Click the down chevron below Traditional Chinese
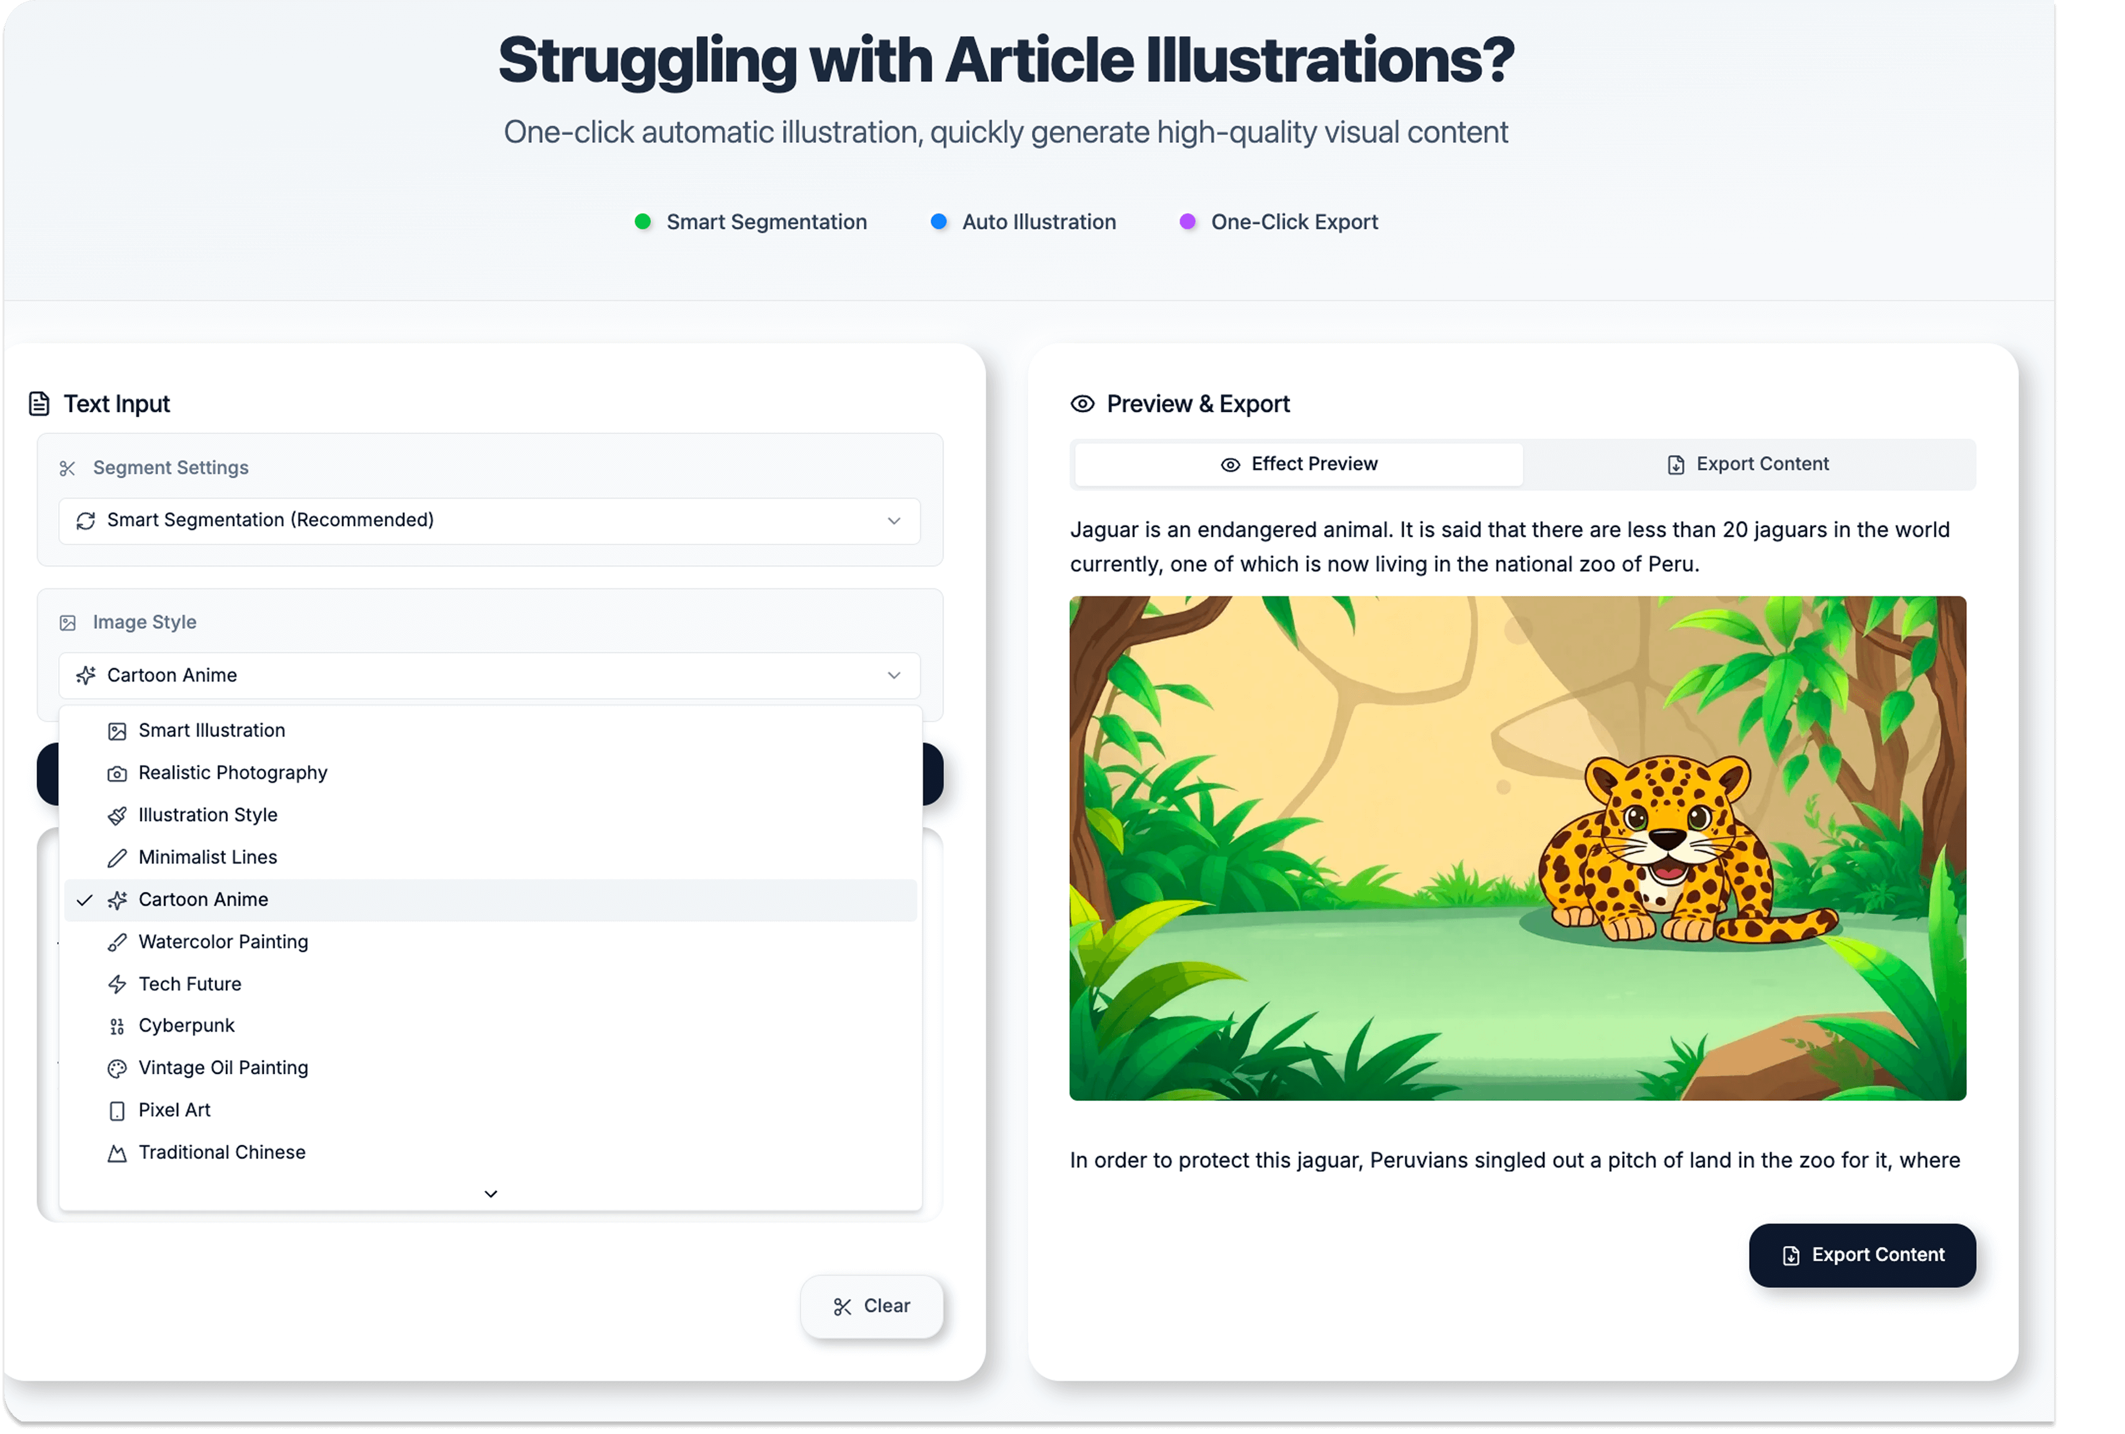The width and height of the screenshot is (2125, 1434). coord(490,1194)
